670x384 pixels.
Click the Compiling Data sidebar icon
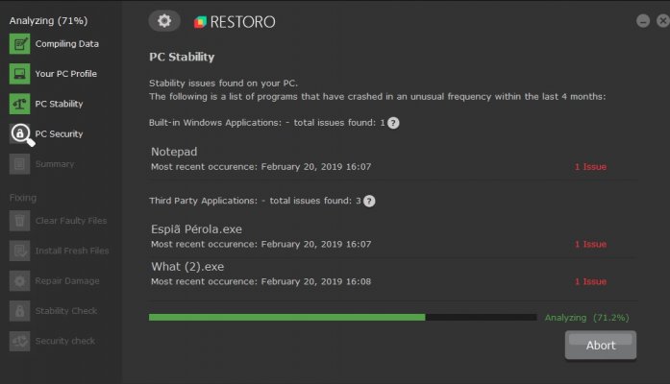[19, 44]
